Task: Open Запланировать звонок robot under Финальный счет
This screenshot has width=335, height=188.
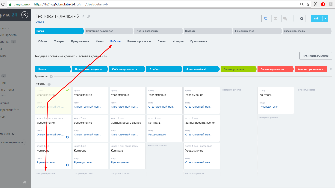Action: 202,128
